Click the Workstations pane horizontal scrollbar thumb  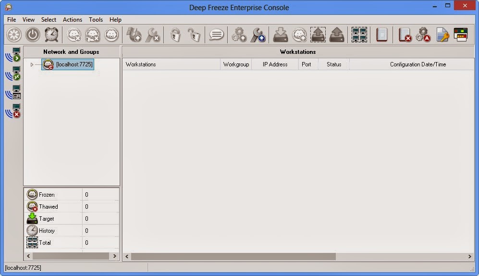click(x=233, y=256)
